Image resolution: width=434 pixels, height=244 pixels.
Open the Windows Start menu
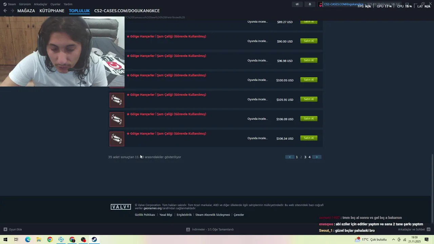5,240
